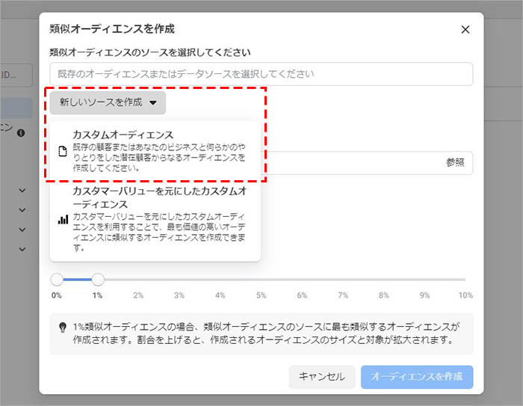Expand the bottommost chevron in the left panel

point(22,249)
